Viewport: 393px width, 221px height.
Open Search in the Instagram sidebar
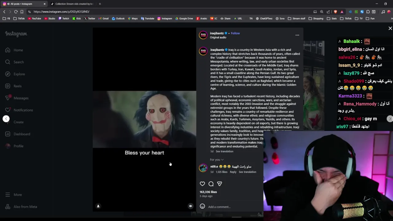coord(15,62)
